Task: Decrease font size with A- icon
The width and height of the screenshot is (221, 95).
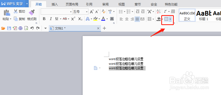Action: [97, 11]
